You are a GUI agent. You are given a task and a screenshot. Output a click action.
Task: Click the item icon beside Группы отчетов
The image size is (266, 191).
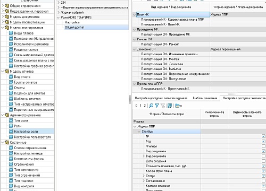pos(11,82)
